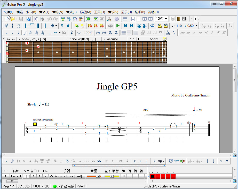Select the half note duration
Image resolution: width=238 pixels, height=189 pixels.
(12, 33)
